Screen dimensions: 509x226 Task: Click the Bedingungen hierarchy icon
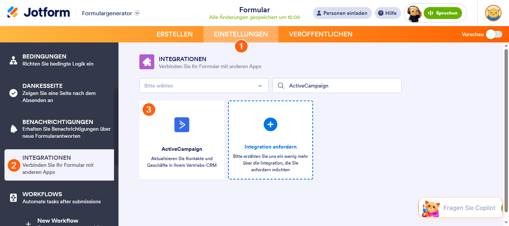point(13,60)
